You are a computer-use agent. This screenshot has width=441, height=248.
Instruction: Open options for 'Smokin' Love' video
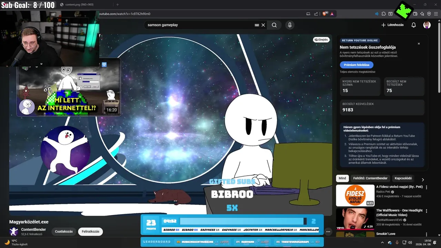coord(427,234)
